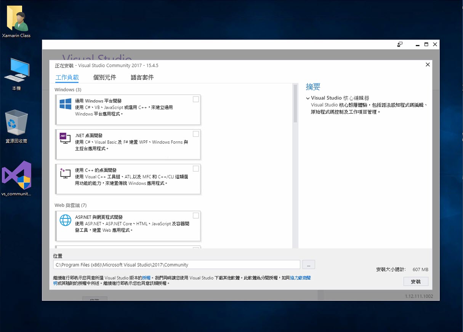Click the title text "正在安裝 - Visual Studio Community 2017 - 15.4.5"
This screenshot has width=463, height=332.
click(x=107, y=66)
